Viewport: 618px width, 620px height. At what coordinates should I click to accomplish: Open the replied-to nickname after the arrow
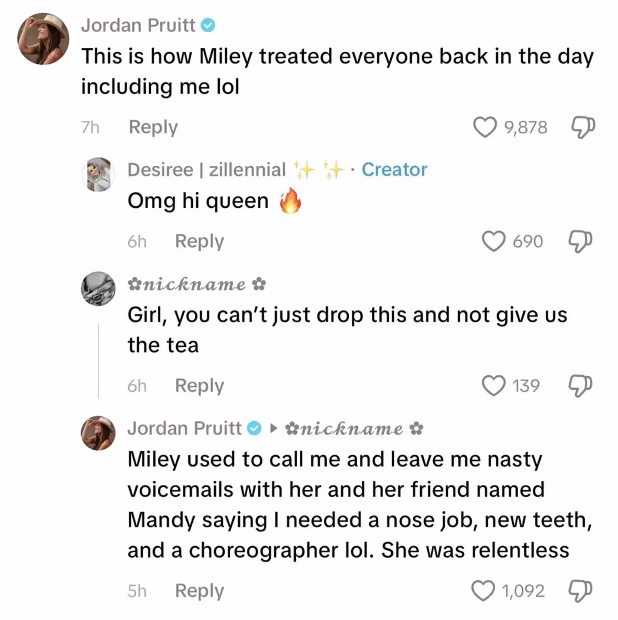[354, 429]
